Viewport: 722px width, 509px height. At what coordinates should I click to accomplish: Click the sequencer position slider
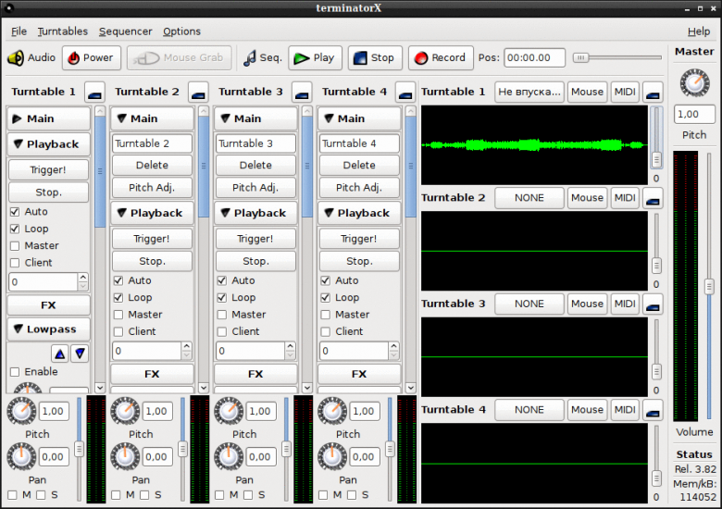coord(617,58)
